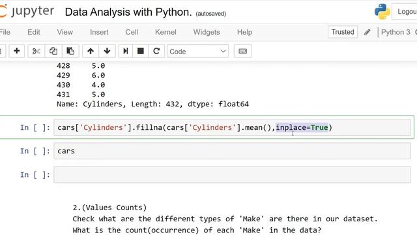Click the output row 431 5.0
Image resolution: width=417 pixels, height=235 pixels.
tap(81, 94)
